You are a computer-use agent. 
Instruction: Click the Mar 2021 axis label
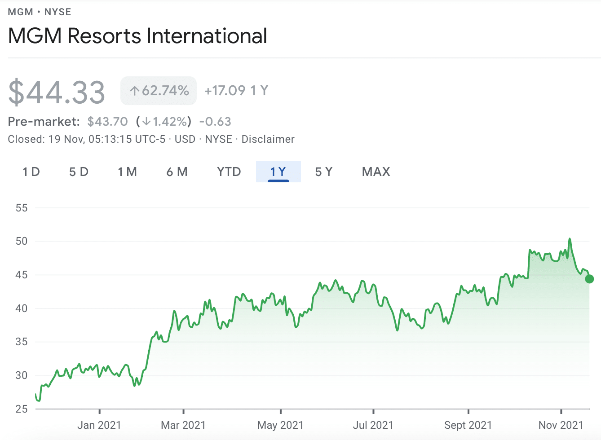coord(183,425)
